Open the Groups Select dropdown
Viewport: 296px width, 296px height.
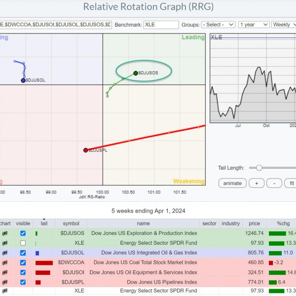218,25
